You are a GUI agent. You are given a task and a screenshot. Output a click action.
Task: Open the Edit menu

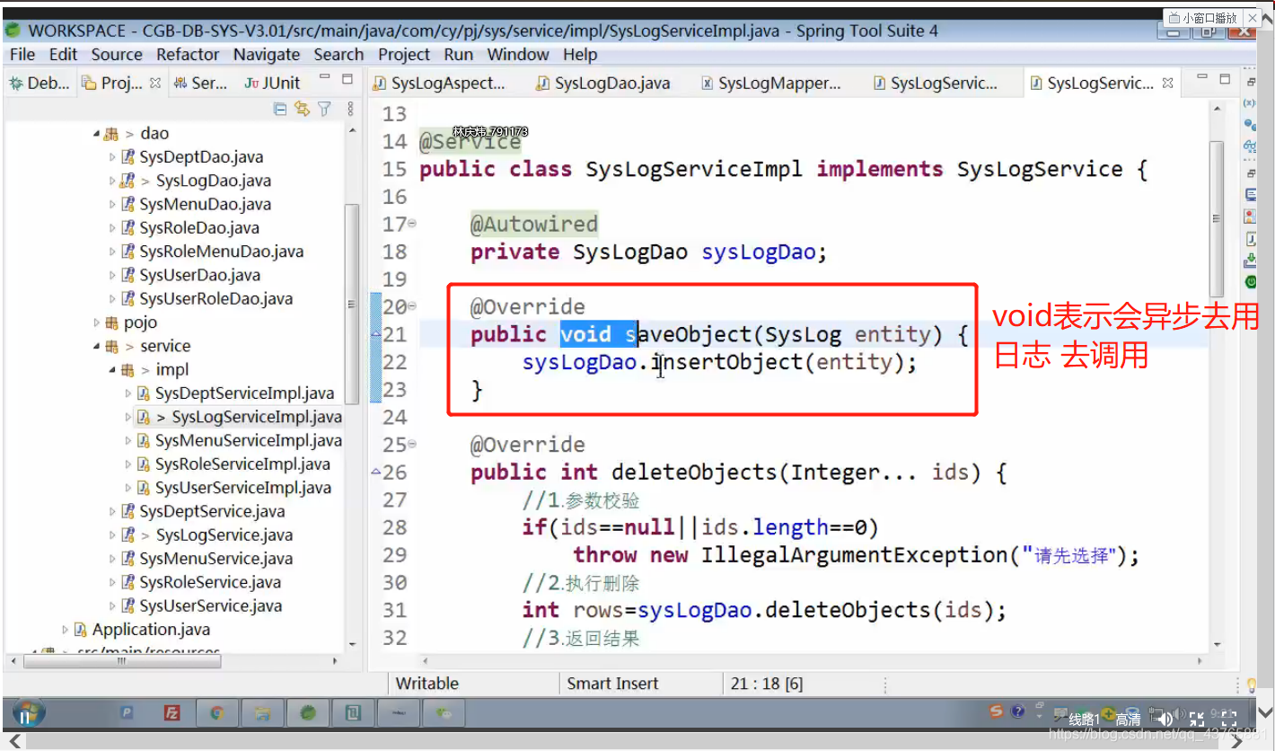(x=63, y=54)
